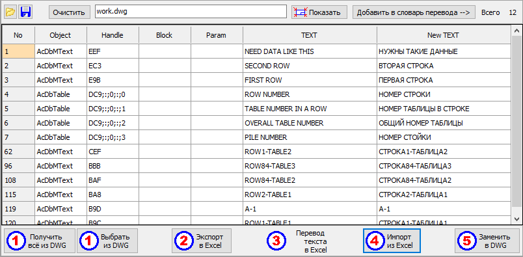Screen dimensions: 523x257
Task: Select the Object column header
Action: click(60, 35)
